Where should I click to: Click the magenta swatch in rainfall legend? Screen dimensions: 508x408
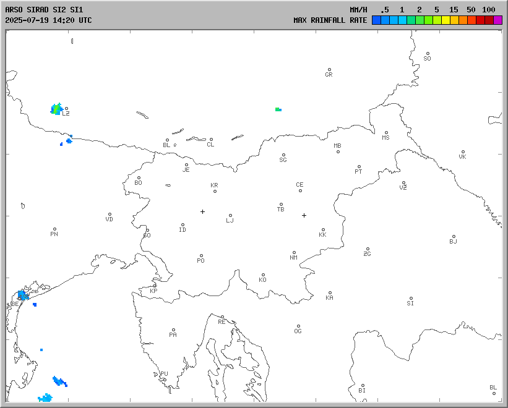(498, 20)
